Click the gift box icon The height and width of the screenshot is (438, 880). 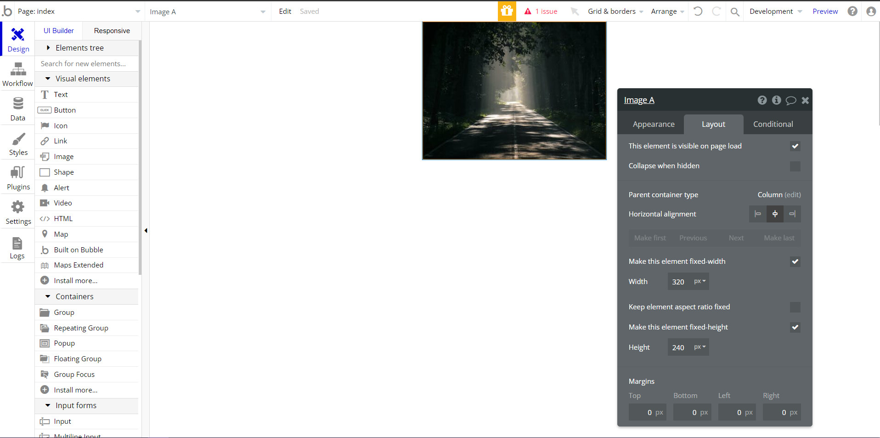point(507,11)
